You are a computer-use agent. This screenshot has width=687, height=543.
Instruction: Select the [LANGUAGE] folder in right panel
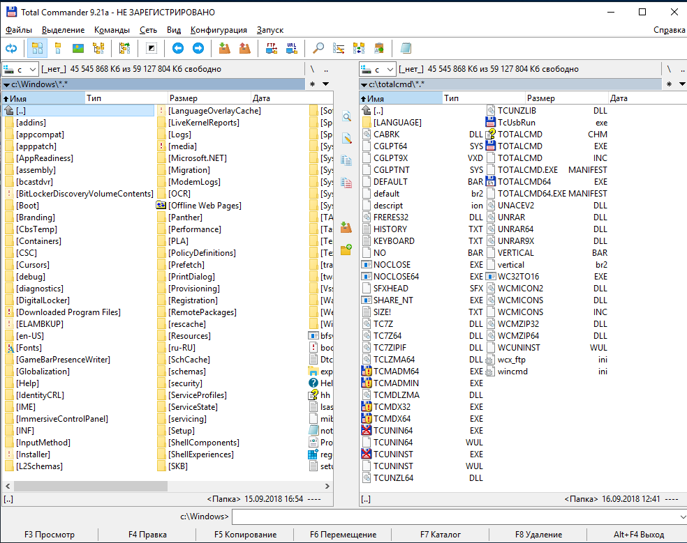point(392,123)
